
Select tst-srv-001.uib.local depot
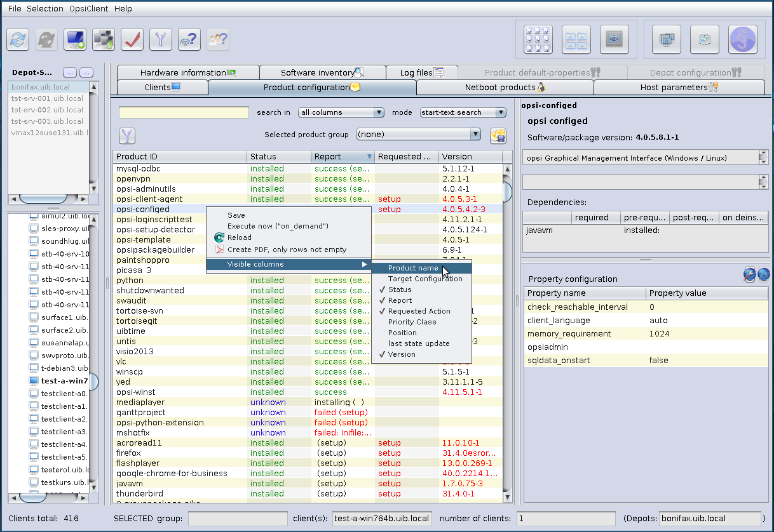coord(48,98)
